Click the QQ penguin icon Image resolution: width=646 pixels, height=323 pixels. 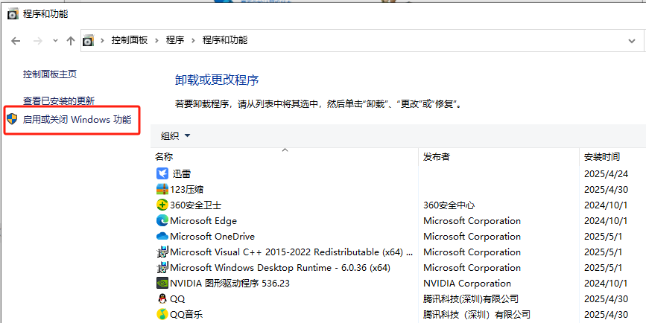pyautogui.click(x=162, y=298)
